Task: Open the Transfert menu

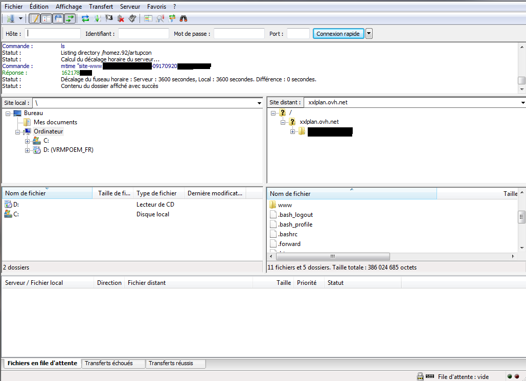Action: 101,6
